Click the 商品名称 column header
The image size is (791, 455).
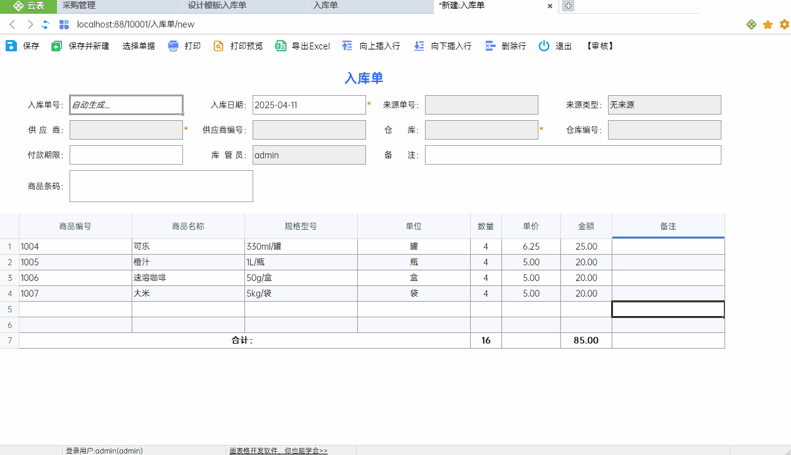pyautogui.click(x=188, y=226)
